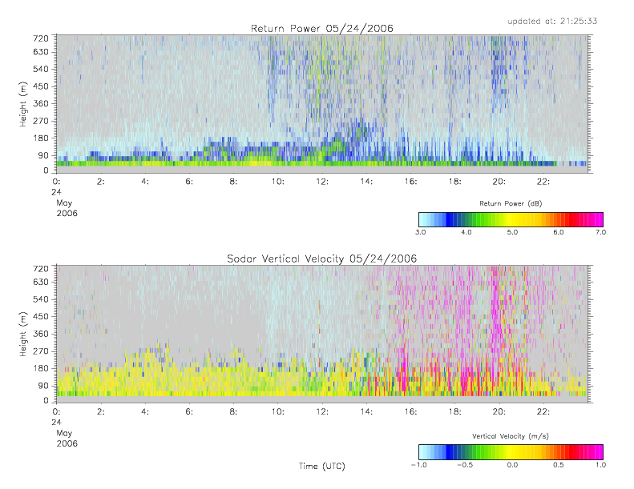Click the Return Power 05/24/2006 title
Viewport: 634px width, 489px height.
[322, 28]
